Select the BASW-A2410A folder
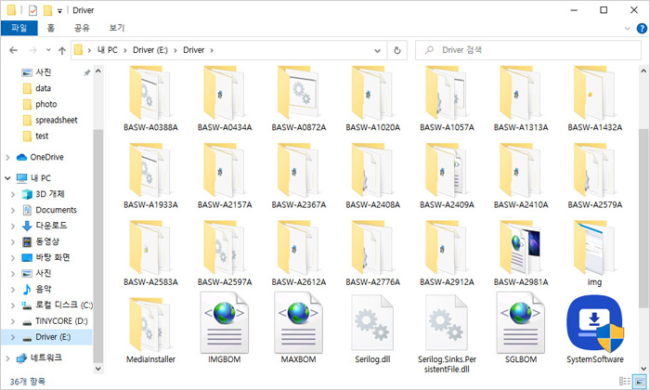The image size is (650, 390). tap(521, 176)
